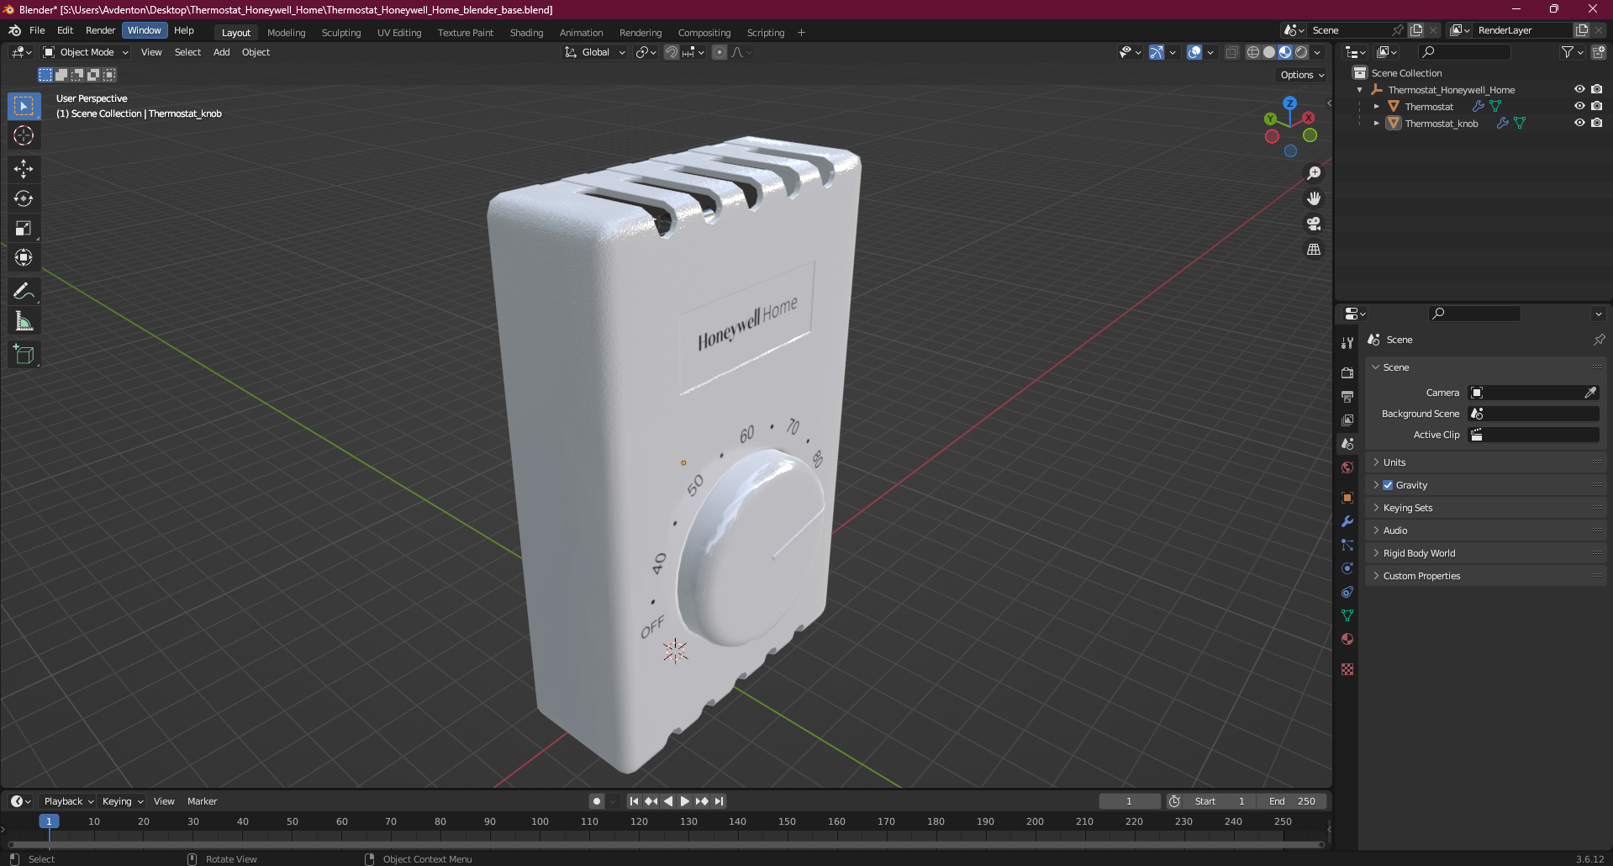Click the pan view hand icon
1613x866 pixels.
point(1313,198)
